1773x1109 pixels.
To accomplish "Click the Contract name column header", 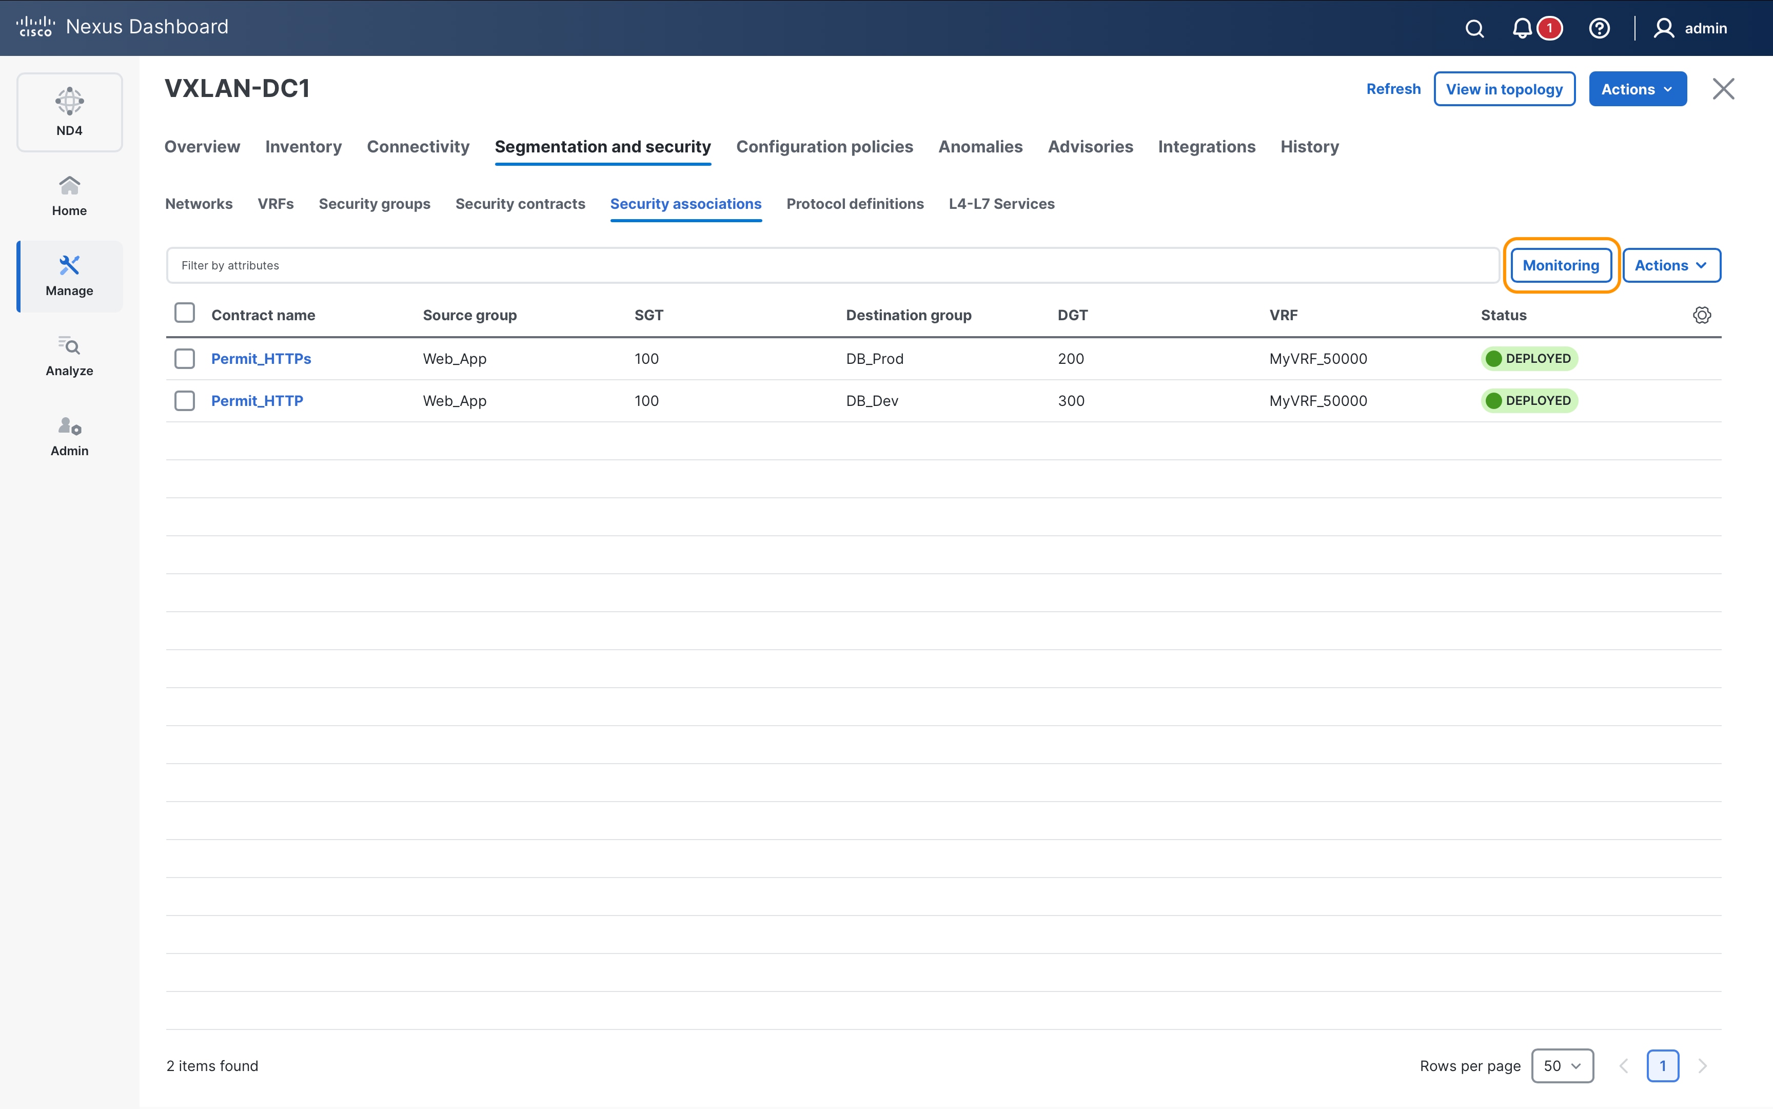I will 263,316.
